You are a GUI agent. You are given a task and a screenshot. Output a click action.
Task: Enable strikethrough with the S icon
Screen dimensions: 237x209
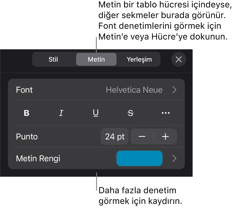(x=131, y=113)
